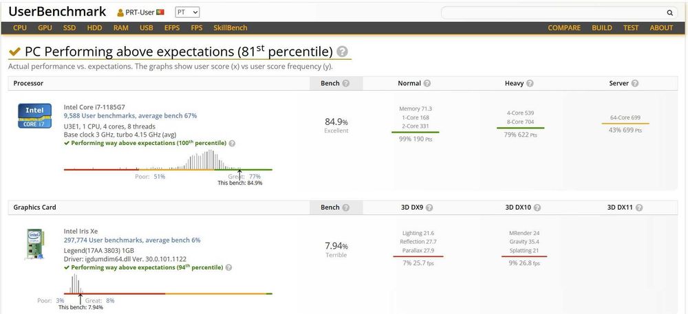
Task: Open the BUILD navigation link
Action: coord(602,27)
